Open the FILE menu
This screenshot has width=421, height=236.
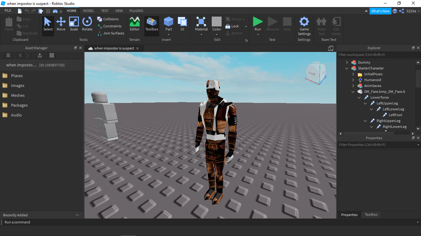[8, 11]
